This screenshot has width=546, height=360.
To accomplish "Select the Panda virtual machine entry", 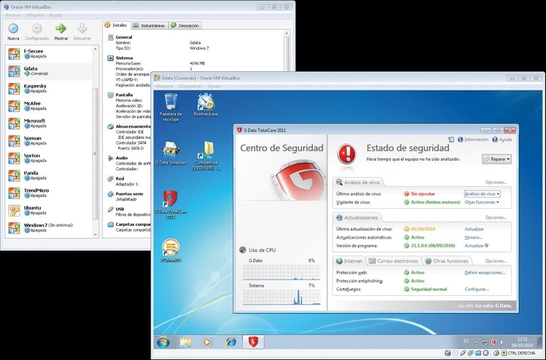I will tap(49, 176).
